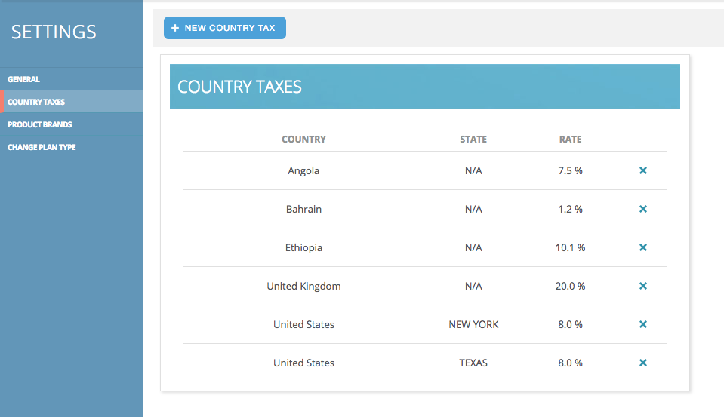Click the Country column header
The image size is (724, 417).
point(303,140)
